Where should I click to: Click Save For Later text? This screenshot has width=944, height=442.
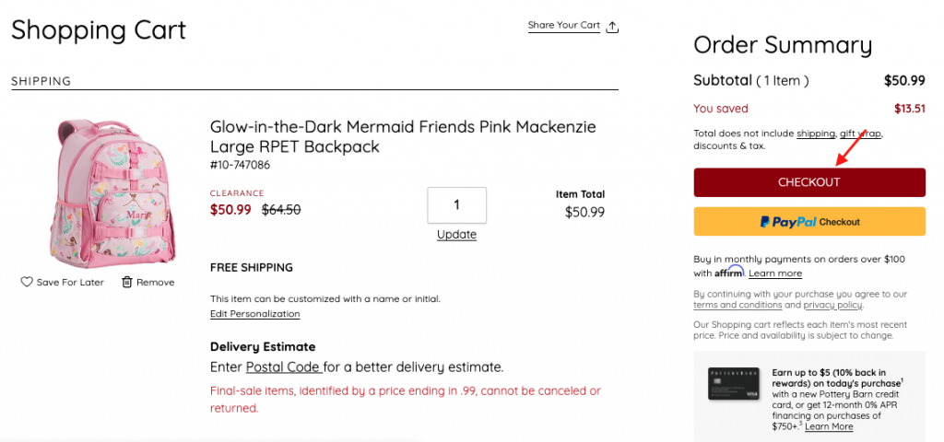[70, 282]
